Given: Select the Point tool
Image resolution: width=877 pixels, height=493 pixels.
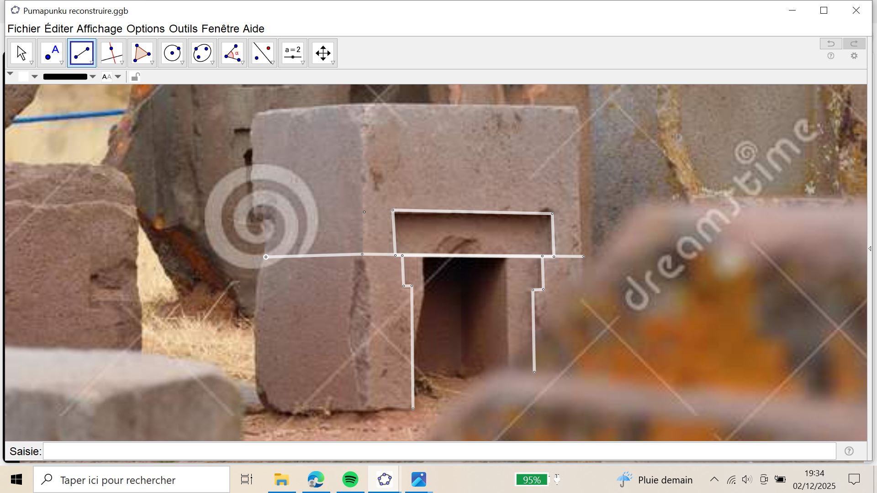Looking at the screenshot, I should (x=52, y=53).
